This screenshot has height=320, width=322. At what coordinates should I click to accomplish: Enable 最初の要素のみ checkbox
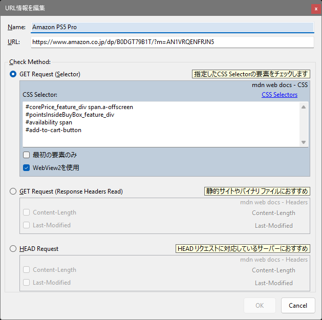(x=27, y=155)
